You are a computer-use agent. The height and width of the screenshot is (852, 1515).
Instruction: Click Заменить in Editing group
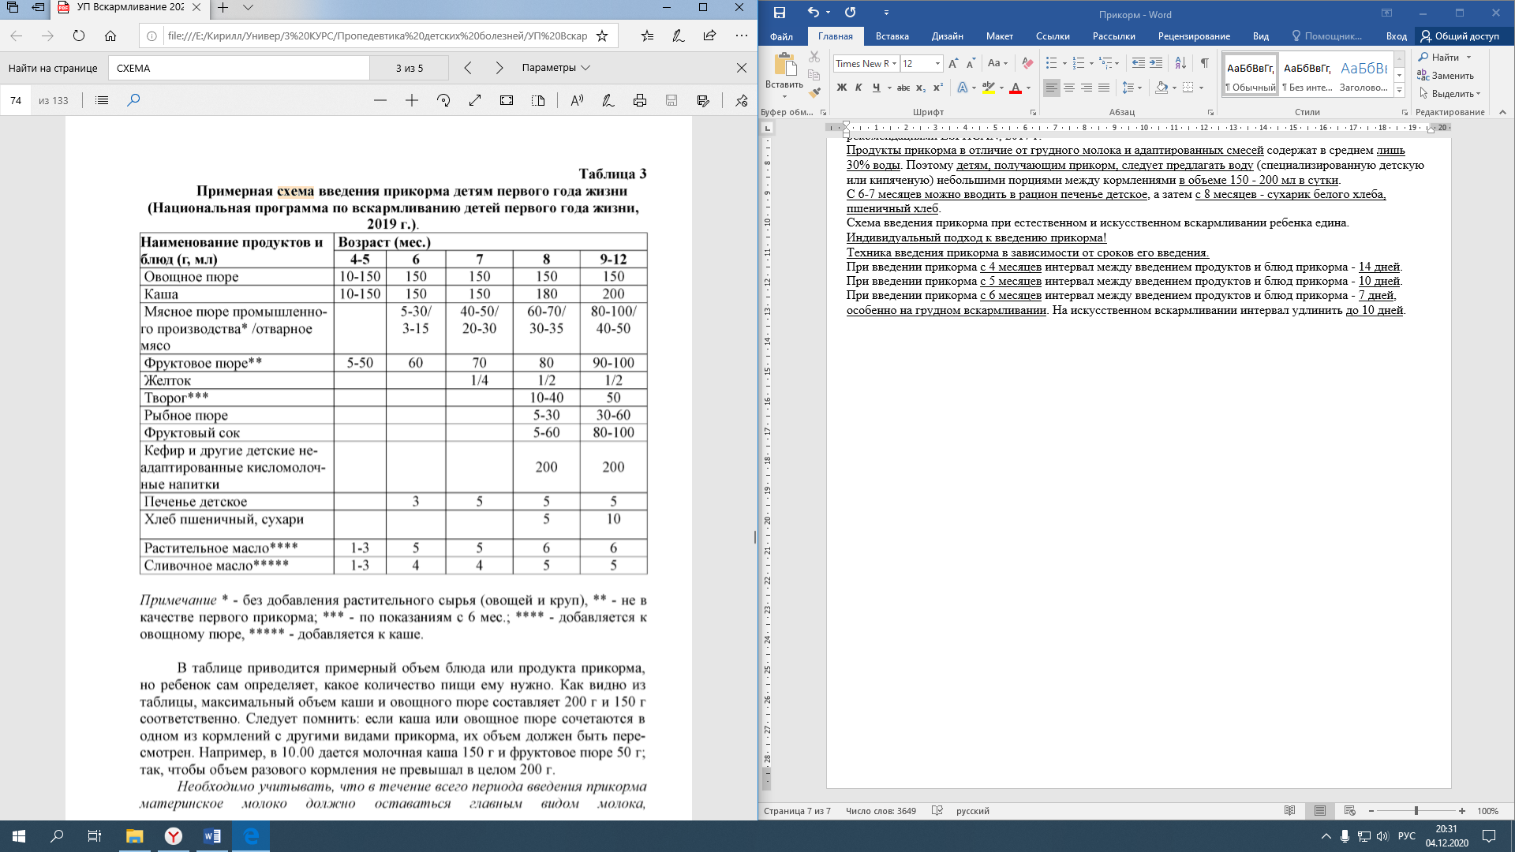1446,76
